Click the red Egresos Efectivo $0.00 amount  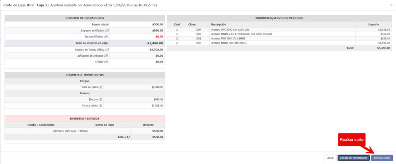click(159, 37)
